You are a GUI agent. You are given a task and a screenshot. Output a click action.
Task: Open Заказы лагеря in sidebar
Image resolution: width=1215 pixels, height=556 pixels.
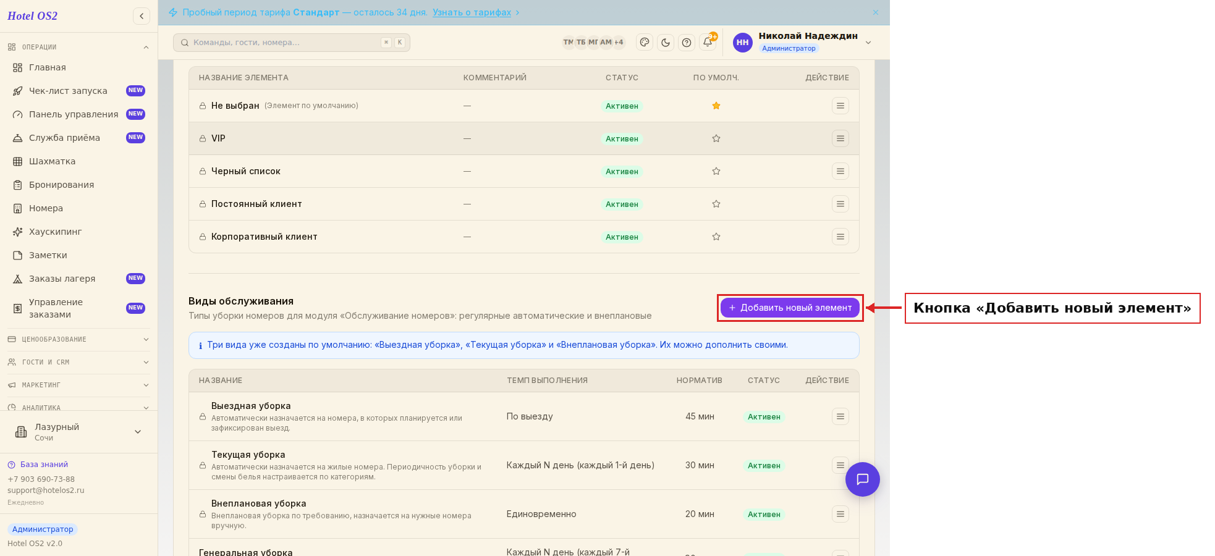pyautogui.click(x=78, y=279)
